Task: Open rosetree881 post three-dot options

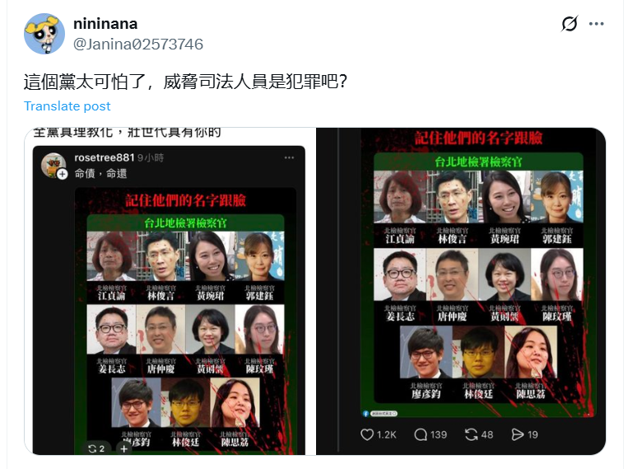Action: coord(289,157)
